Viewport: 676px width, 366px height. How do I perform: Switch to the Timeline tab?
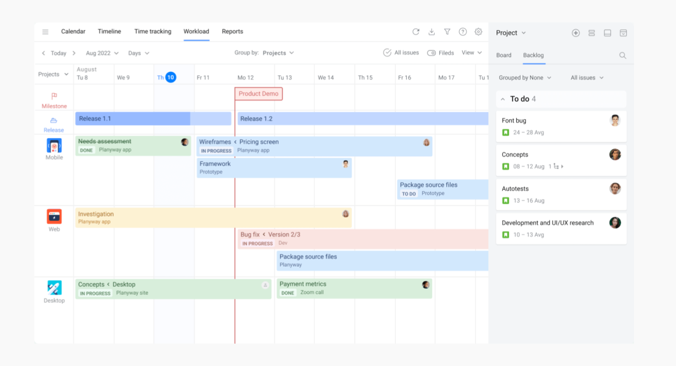[x=109, y=31]
